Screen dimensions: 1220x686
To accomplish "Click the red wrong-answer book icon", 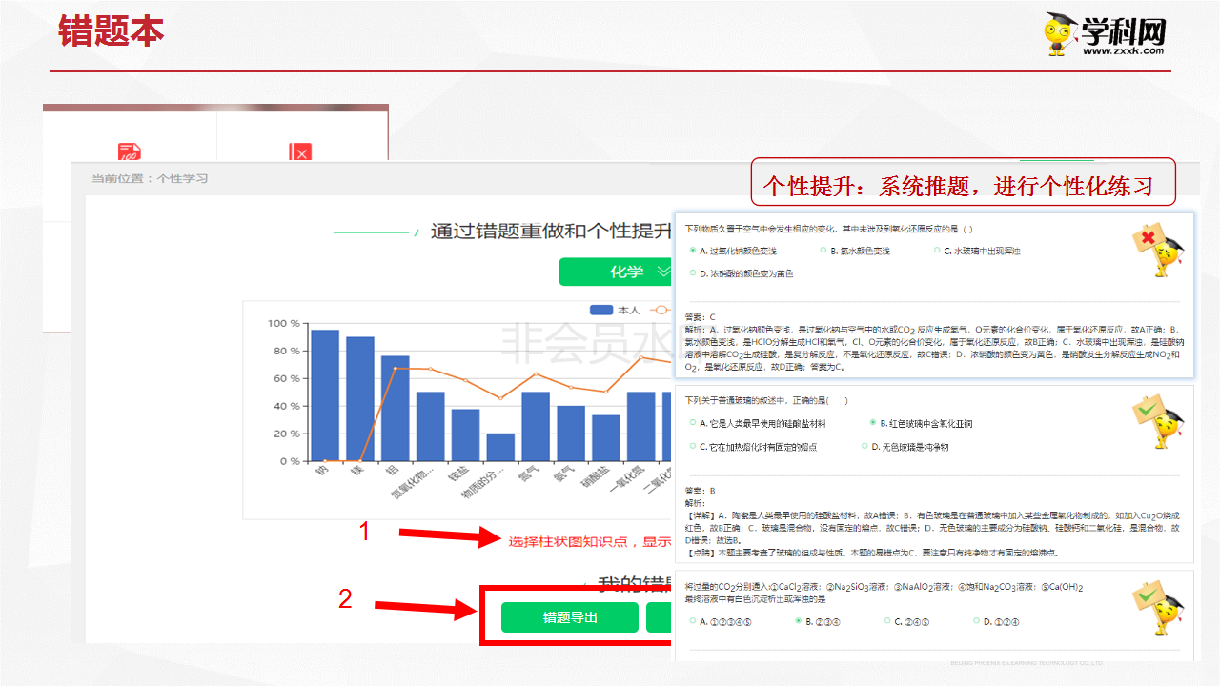I will (x=300, y=153).
